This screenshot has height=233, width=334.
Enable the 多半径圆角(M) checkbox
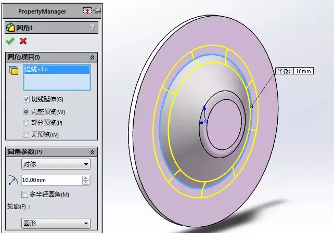(24, 194)
